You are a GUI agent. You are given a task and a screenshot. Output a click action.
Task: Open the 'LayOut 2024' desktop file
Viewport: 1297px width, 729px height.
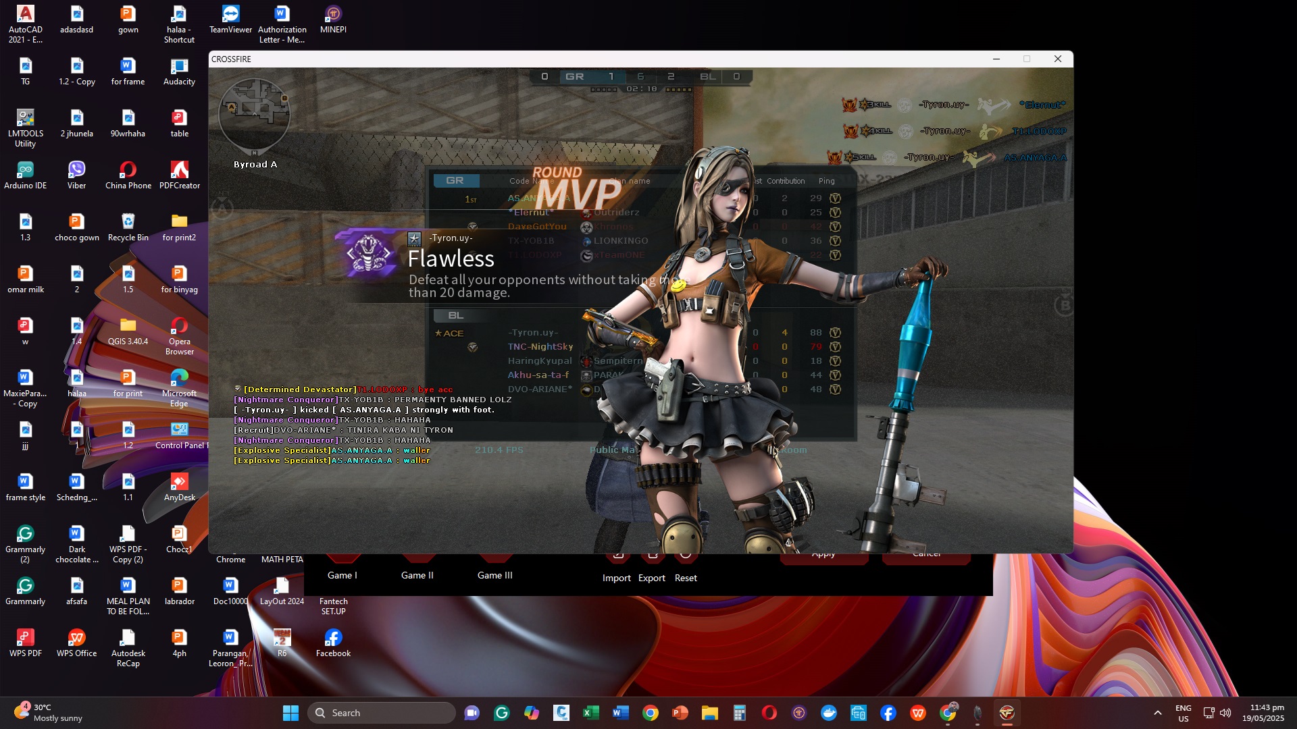pos(282,591)
